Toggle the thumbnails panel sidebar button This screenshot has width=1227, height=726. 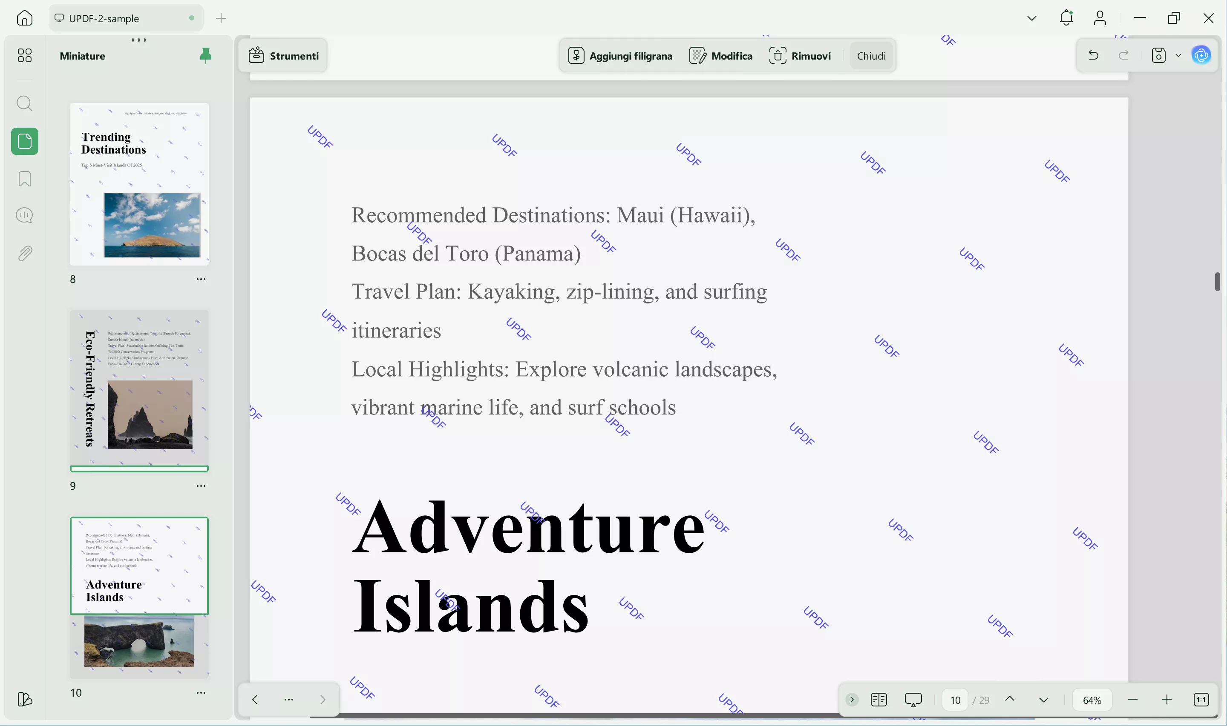(24, 142)
